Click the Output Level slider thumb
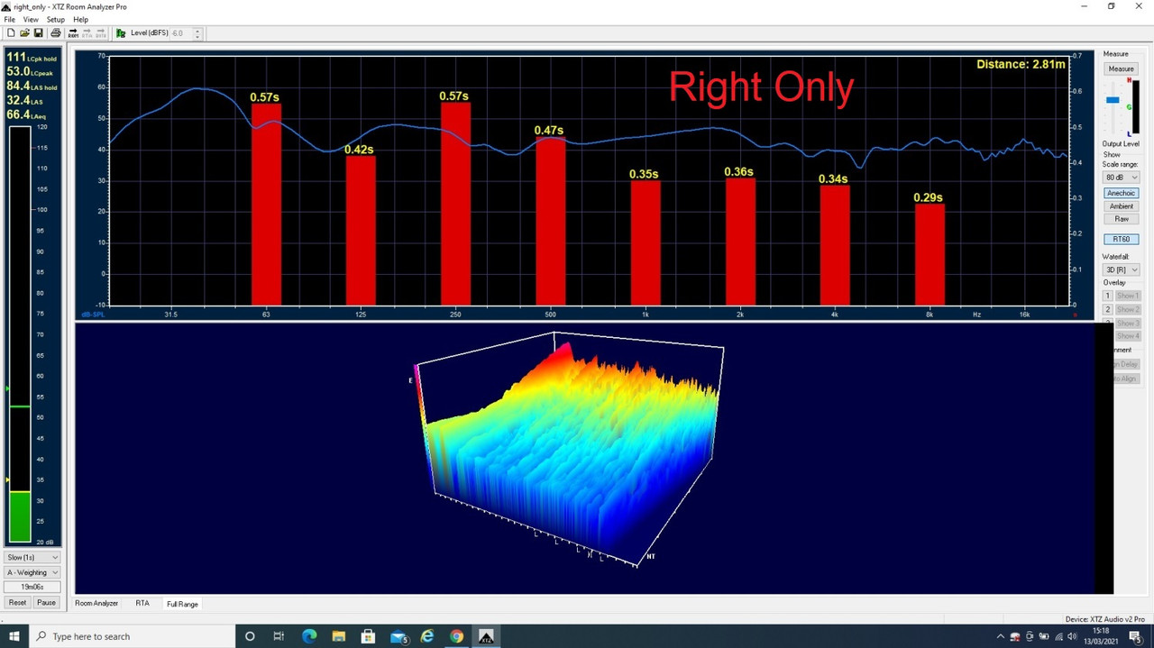 (1113, 100)
